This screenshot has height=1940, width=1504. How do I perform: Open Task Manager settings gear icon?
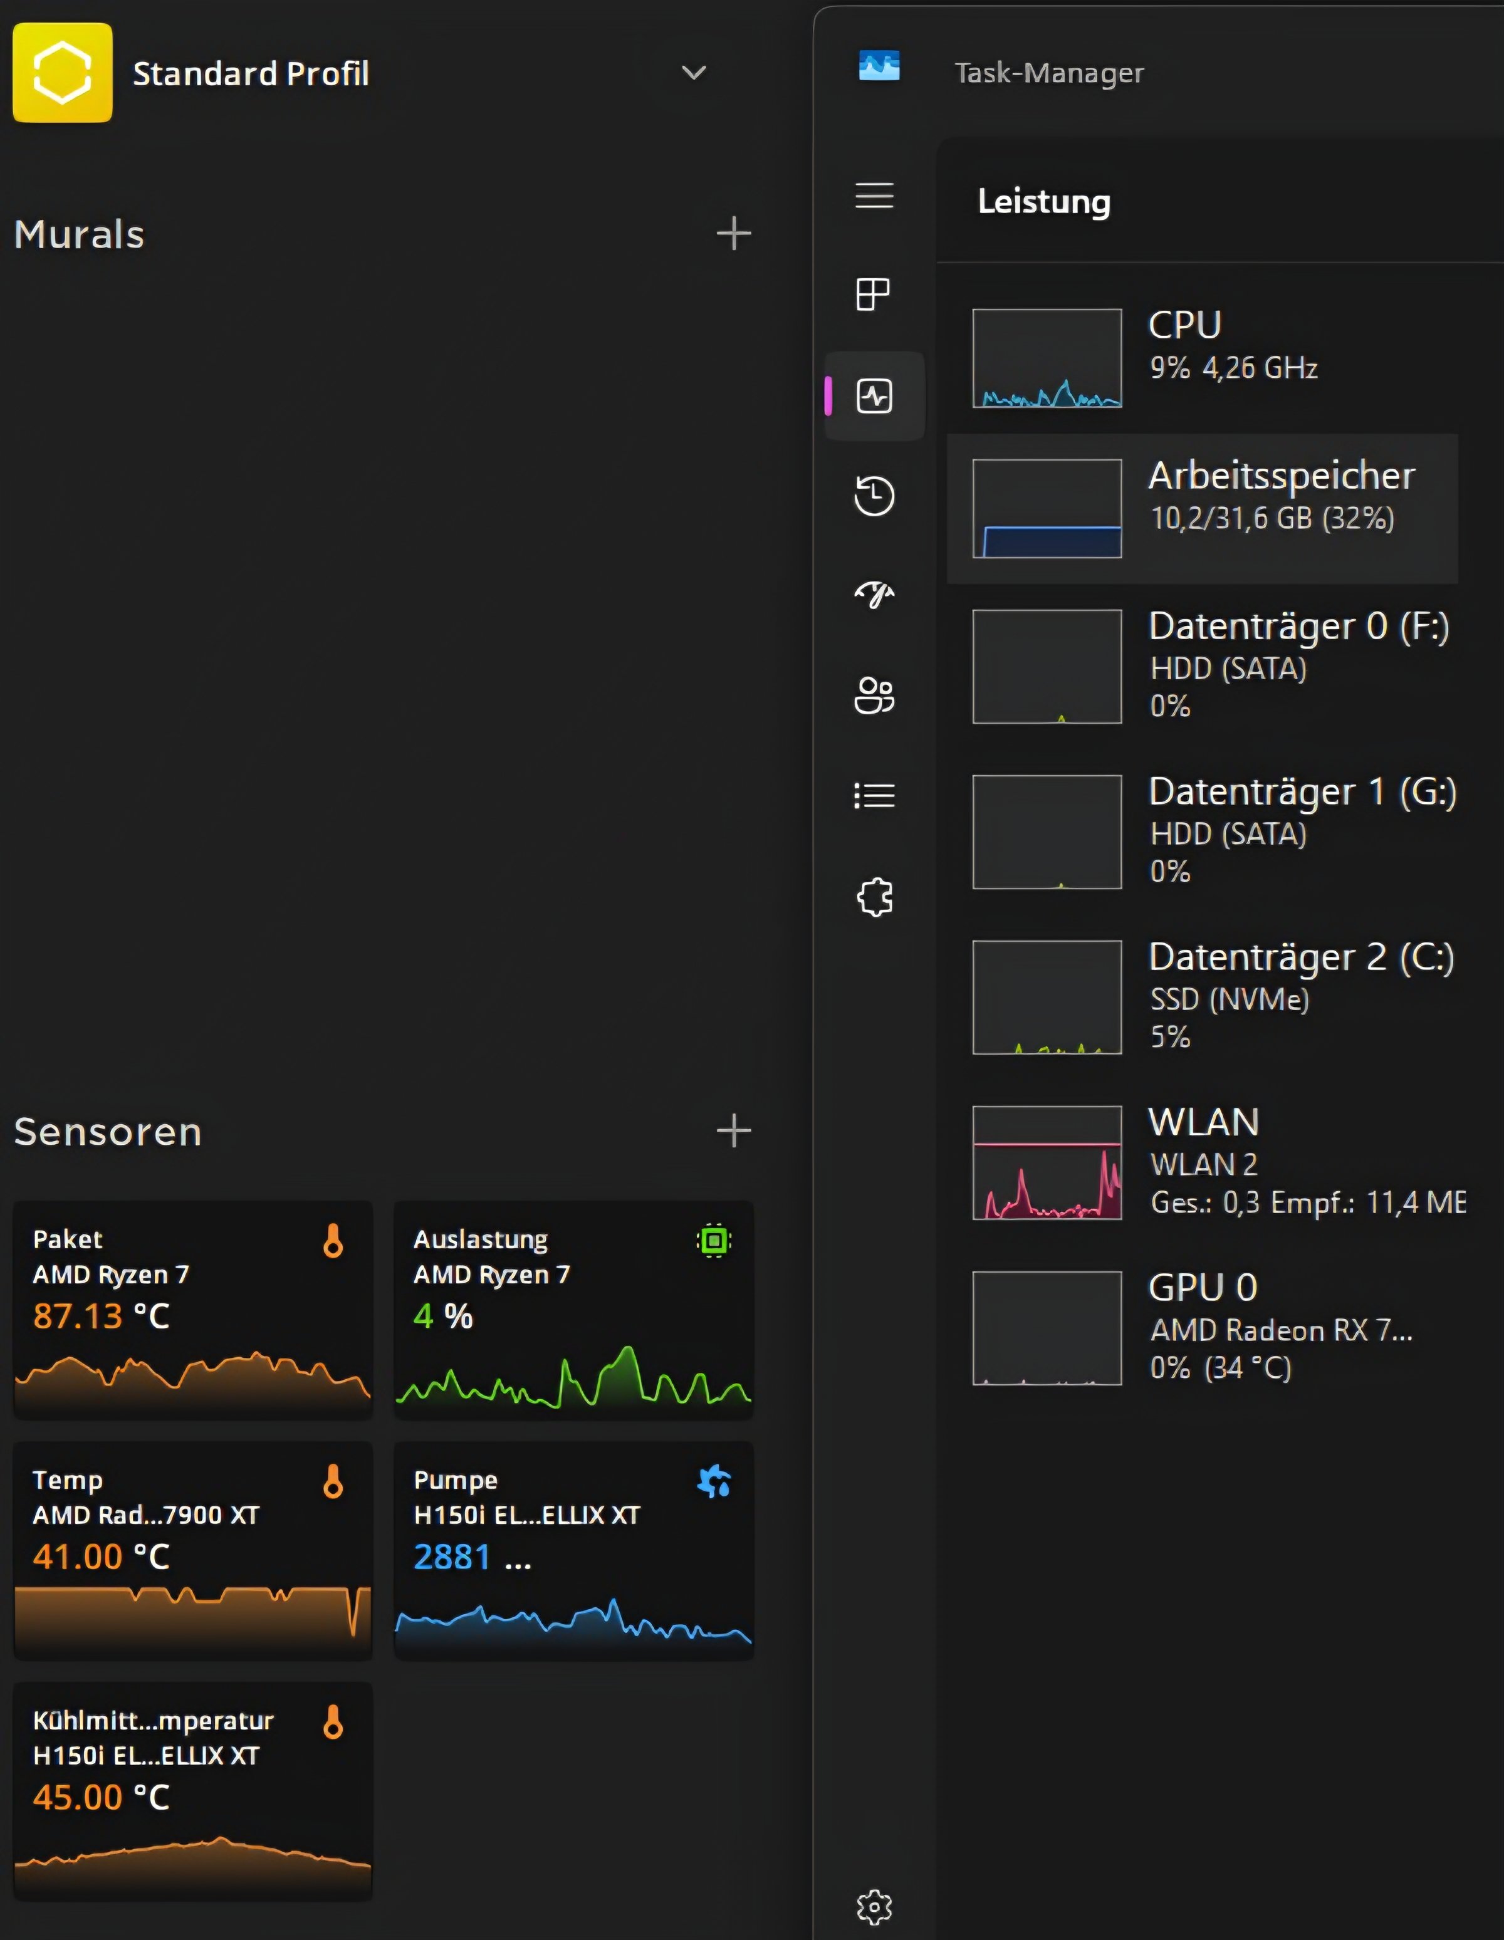874,1906
